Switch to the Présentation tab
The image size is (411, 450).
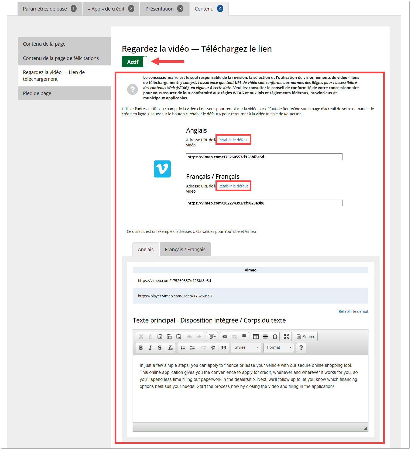pyautogui.click(x=164, y=9)
